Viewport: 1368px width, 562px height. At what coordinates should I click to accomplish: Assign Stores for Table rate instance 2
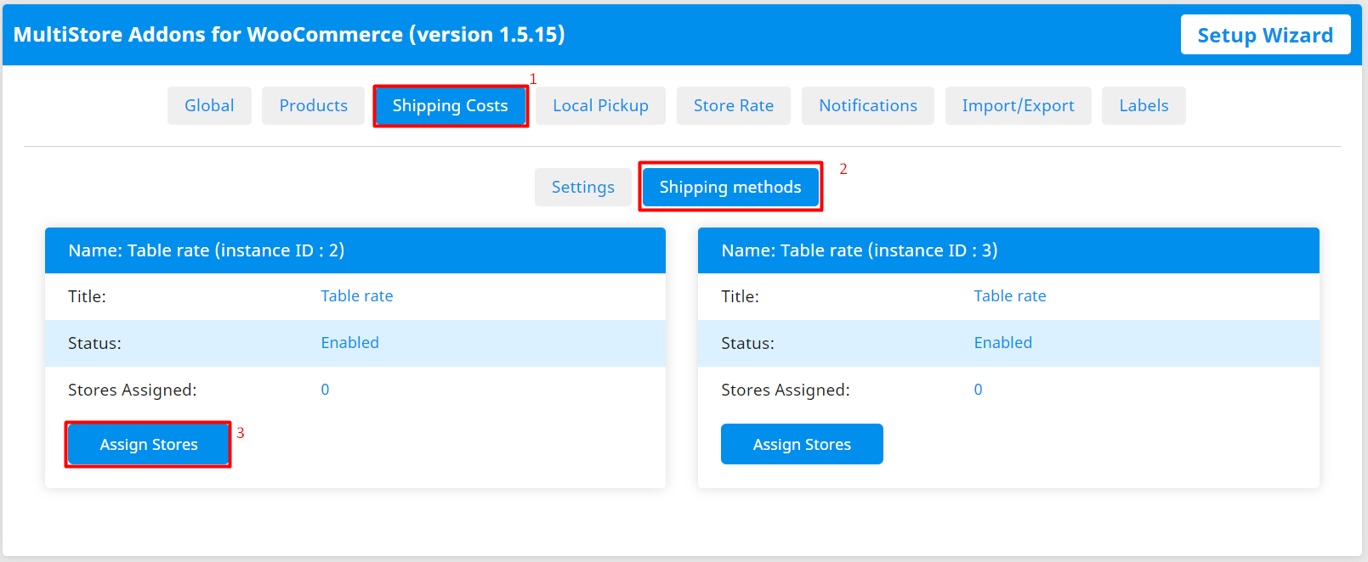[149, 444]
